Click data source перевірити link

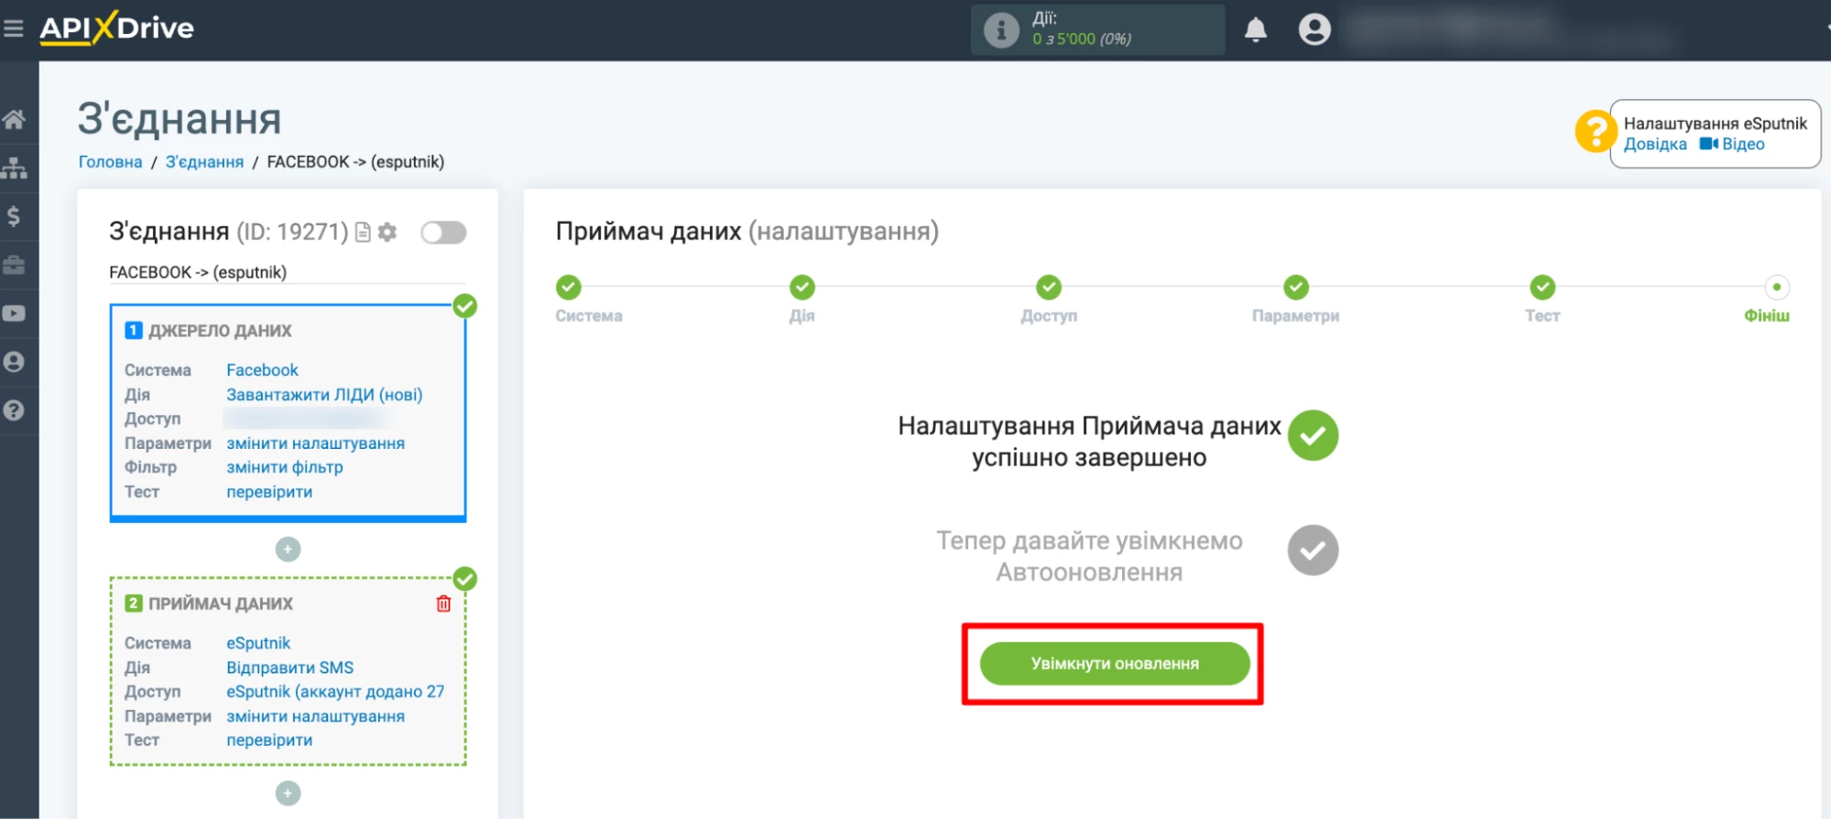pyautogui.click(x=269, y=492)
